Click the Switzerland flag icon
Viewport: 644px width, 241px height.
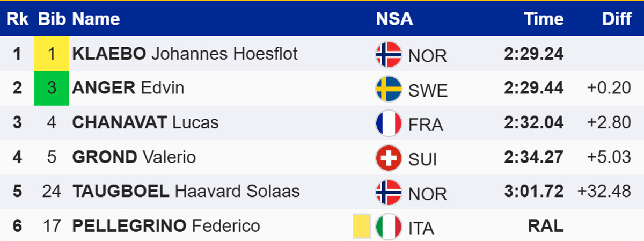389,157
